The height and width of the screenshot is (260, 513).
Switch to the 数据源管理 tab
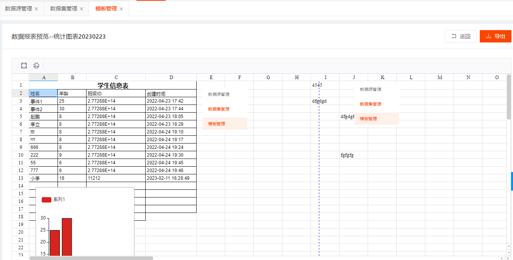click(x=19, y=8)
